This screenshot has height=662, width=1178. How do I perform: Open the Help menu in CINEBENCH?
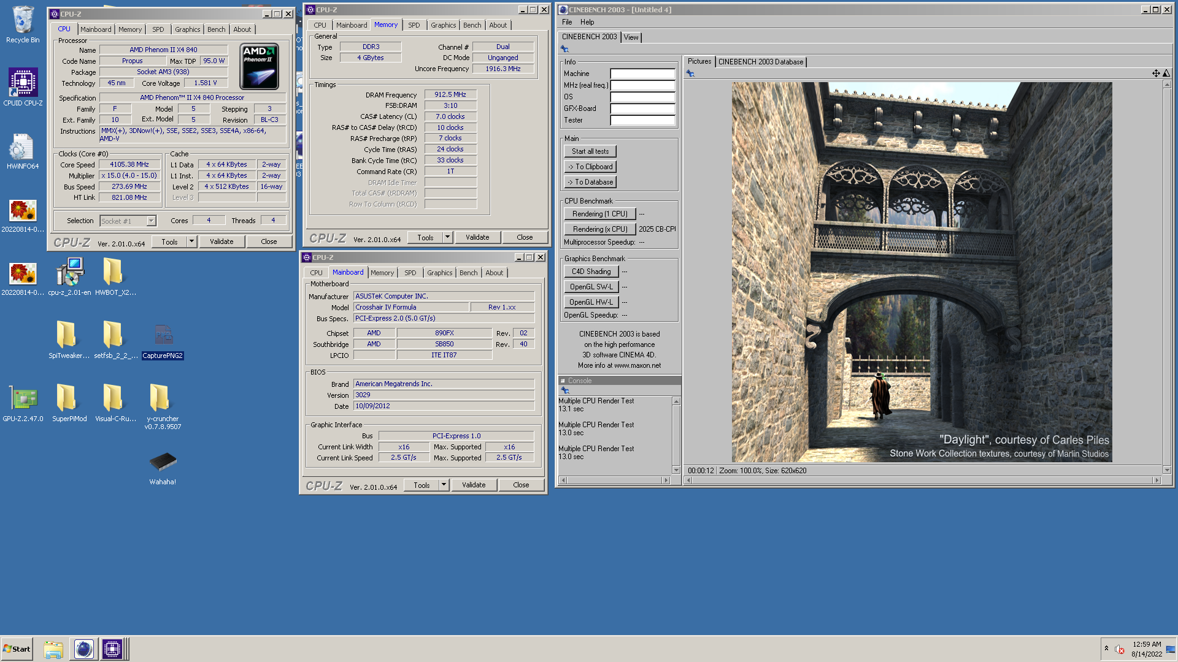pos(587,22)
